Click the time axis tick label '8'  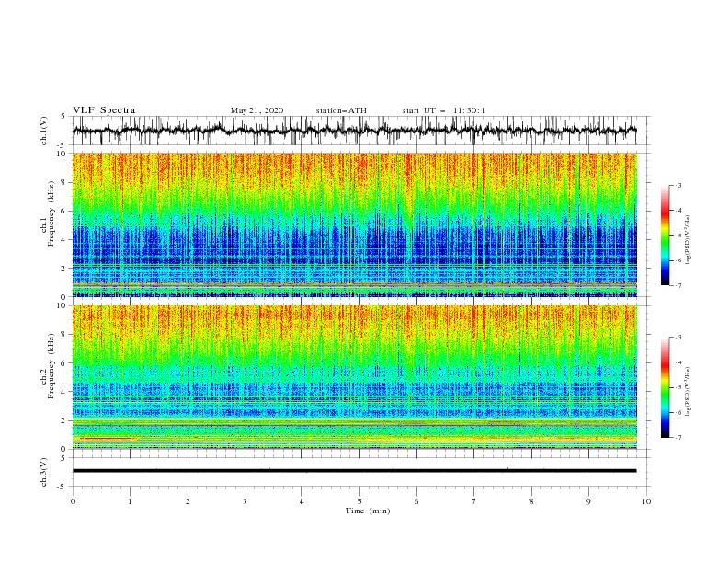[531, 501]
